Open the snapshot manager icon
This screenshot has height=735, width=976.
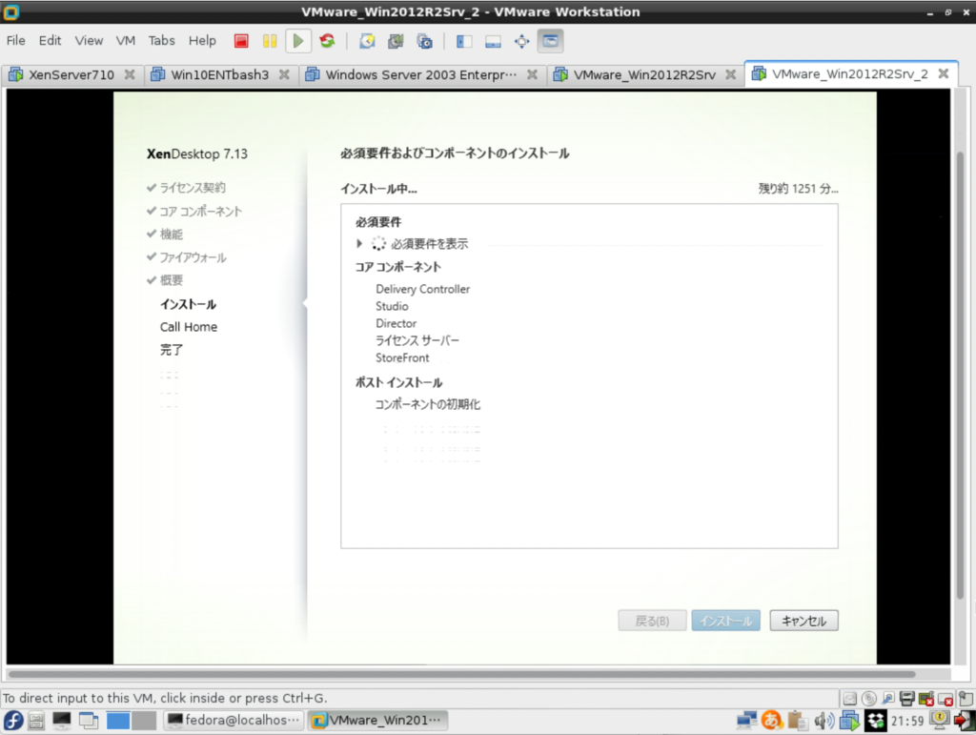click(425, 41)
